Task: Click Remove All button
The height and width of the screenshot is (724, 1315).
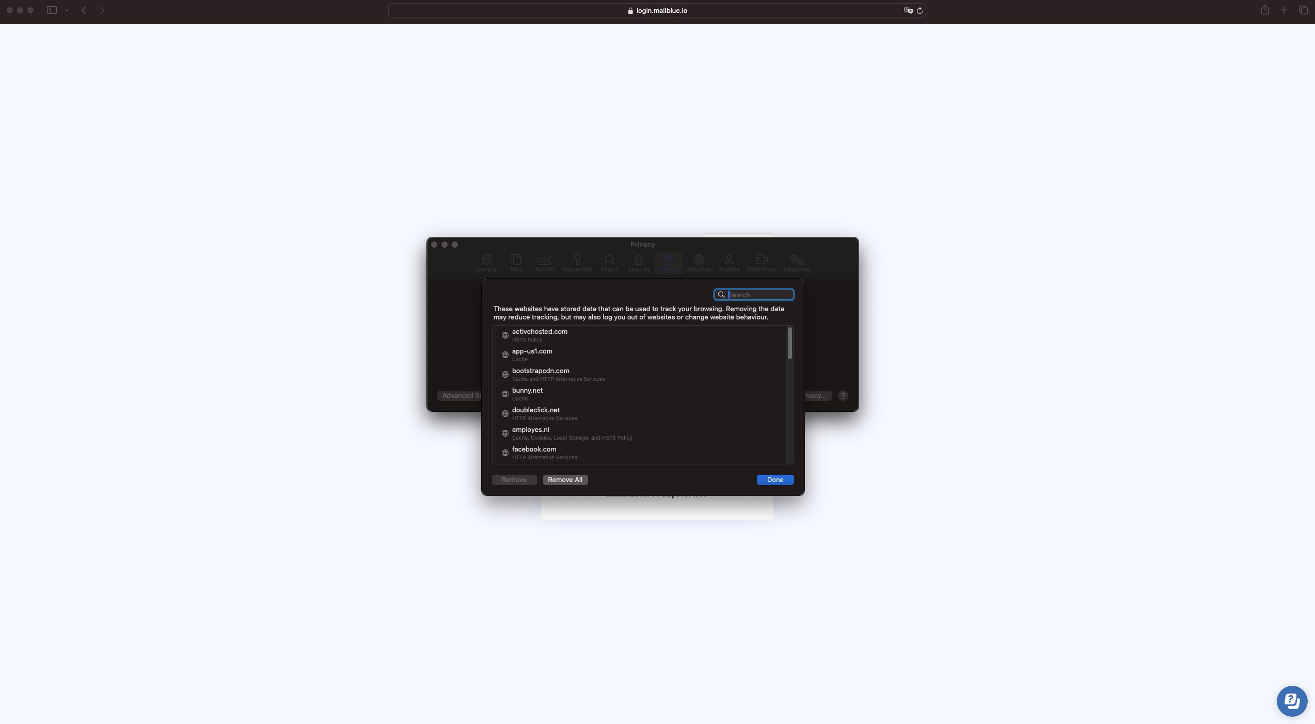Action: (x=565, y=480)
